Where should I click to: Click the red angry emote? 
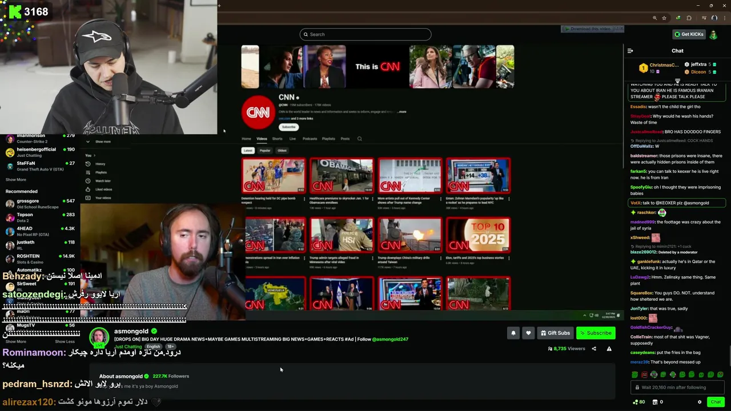pos(644,375)
